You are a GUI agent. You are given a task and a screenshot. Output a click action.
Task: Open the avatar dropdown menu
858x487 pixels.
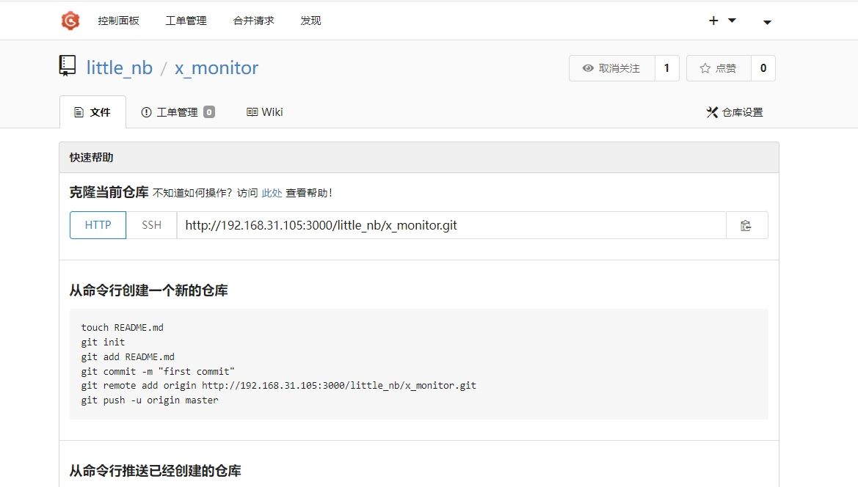(x=766, y=23)
